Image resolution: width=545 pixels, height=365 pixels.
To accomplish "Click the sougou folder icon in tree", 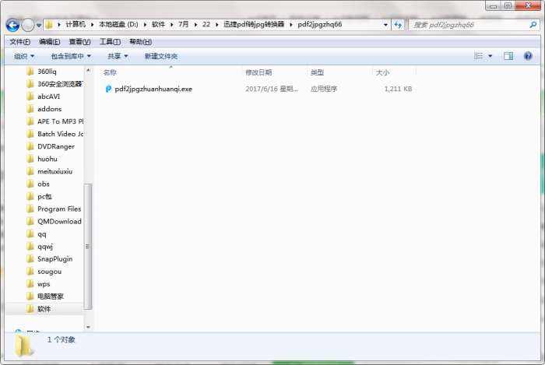I will [30, 272].
